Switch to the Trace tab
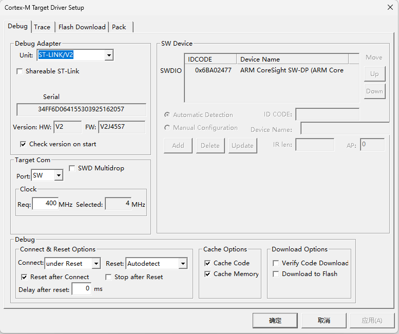 pyautogui.click(x=42, y=27)
